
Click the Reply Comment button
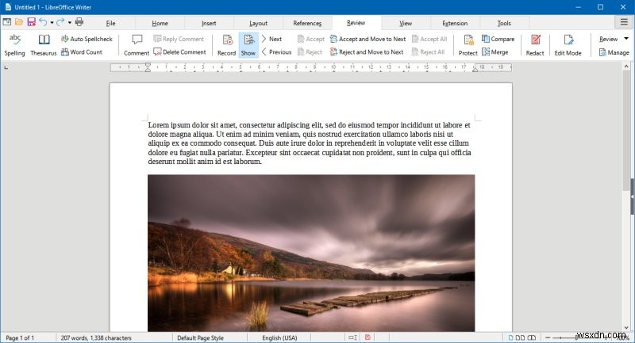coord(179,39)
